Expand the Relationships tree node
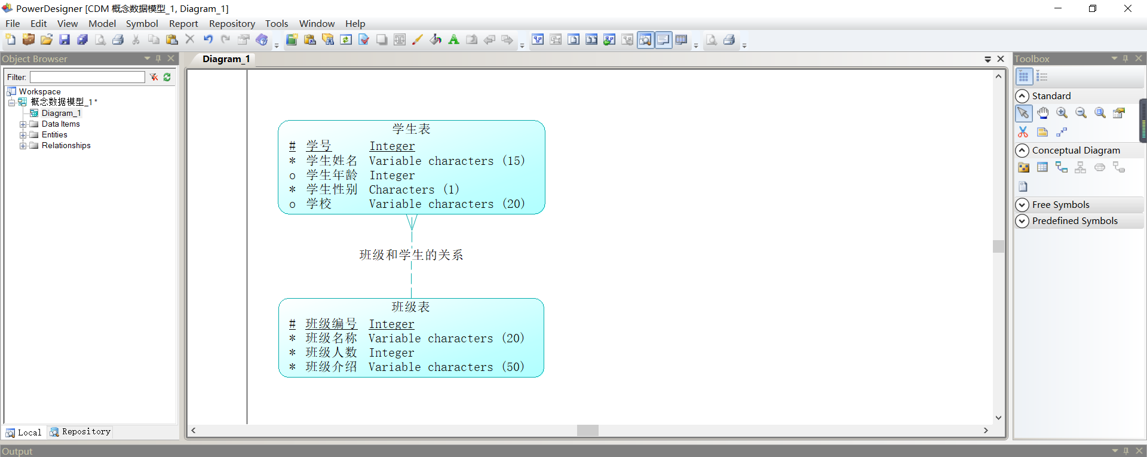The width and height of the screenshot is (1147, 457). tap(23, 146)
